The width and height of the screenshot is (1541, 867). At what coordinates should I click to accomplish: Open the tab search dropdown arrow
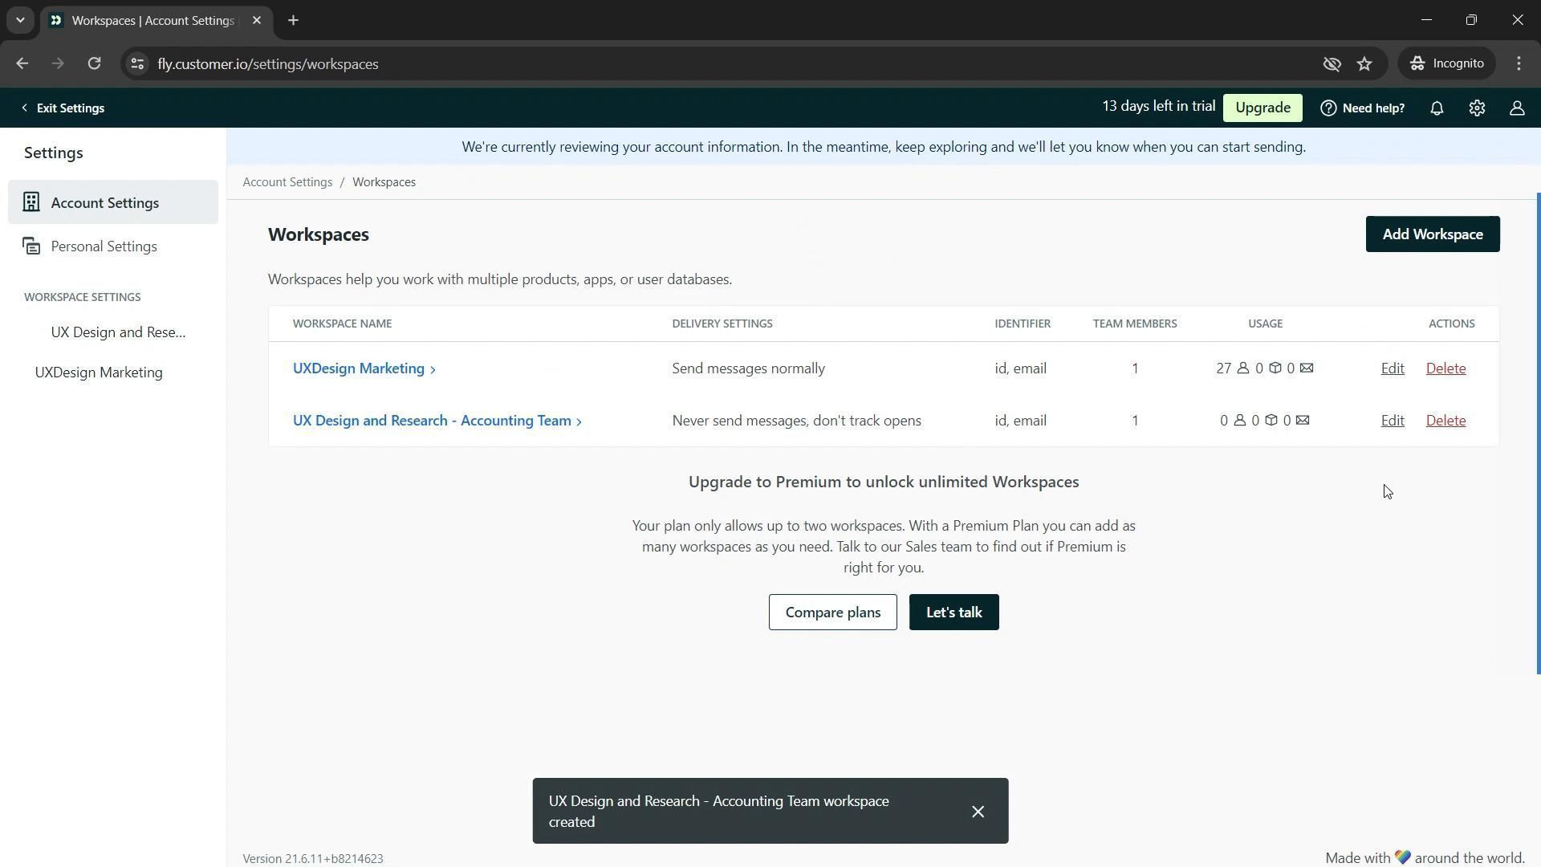(20, 20)
